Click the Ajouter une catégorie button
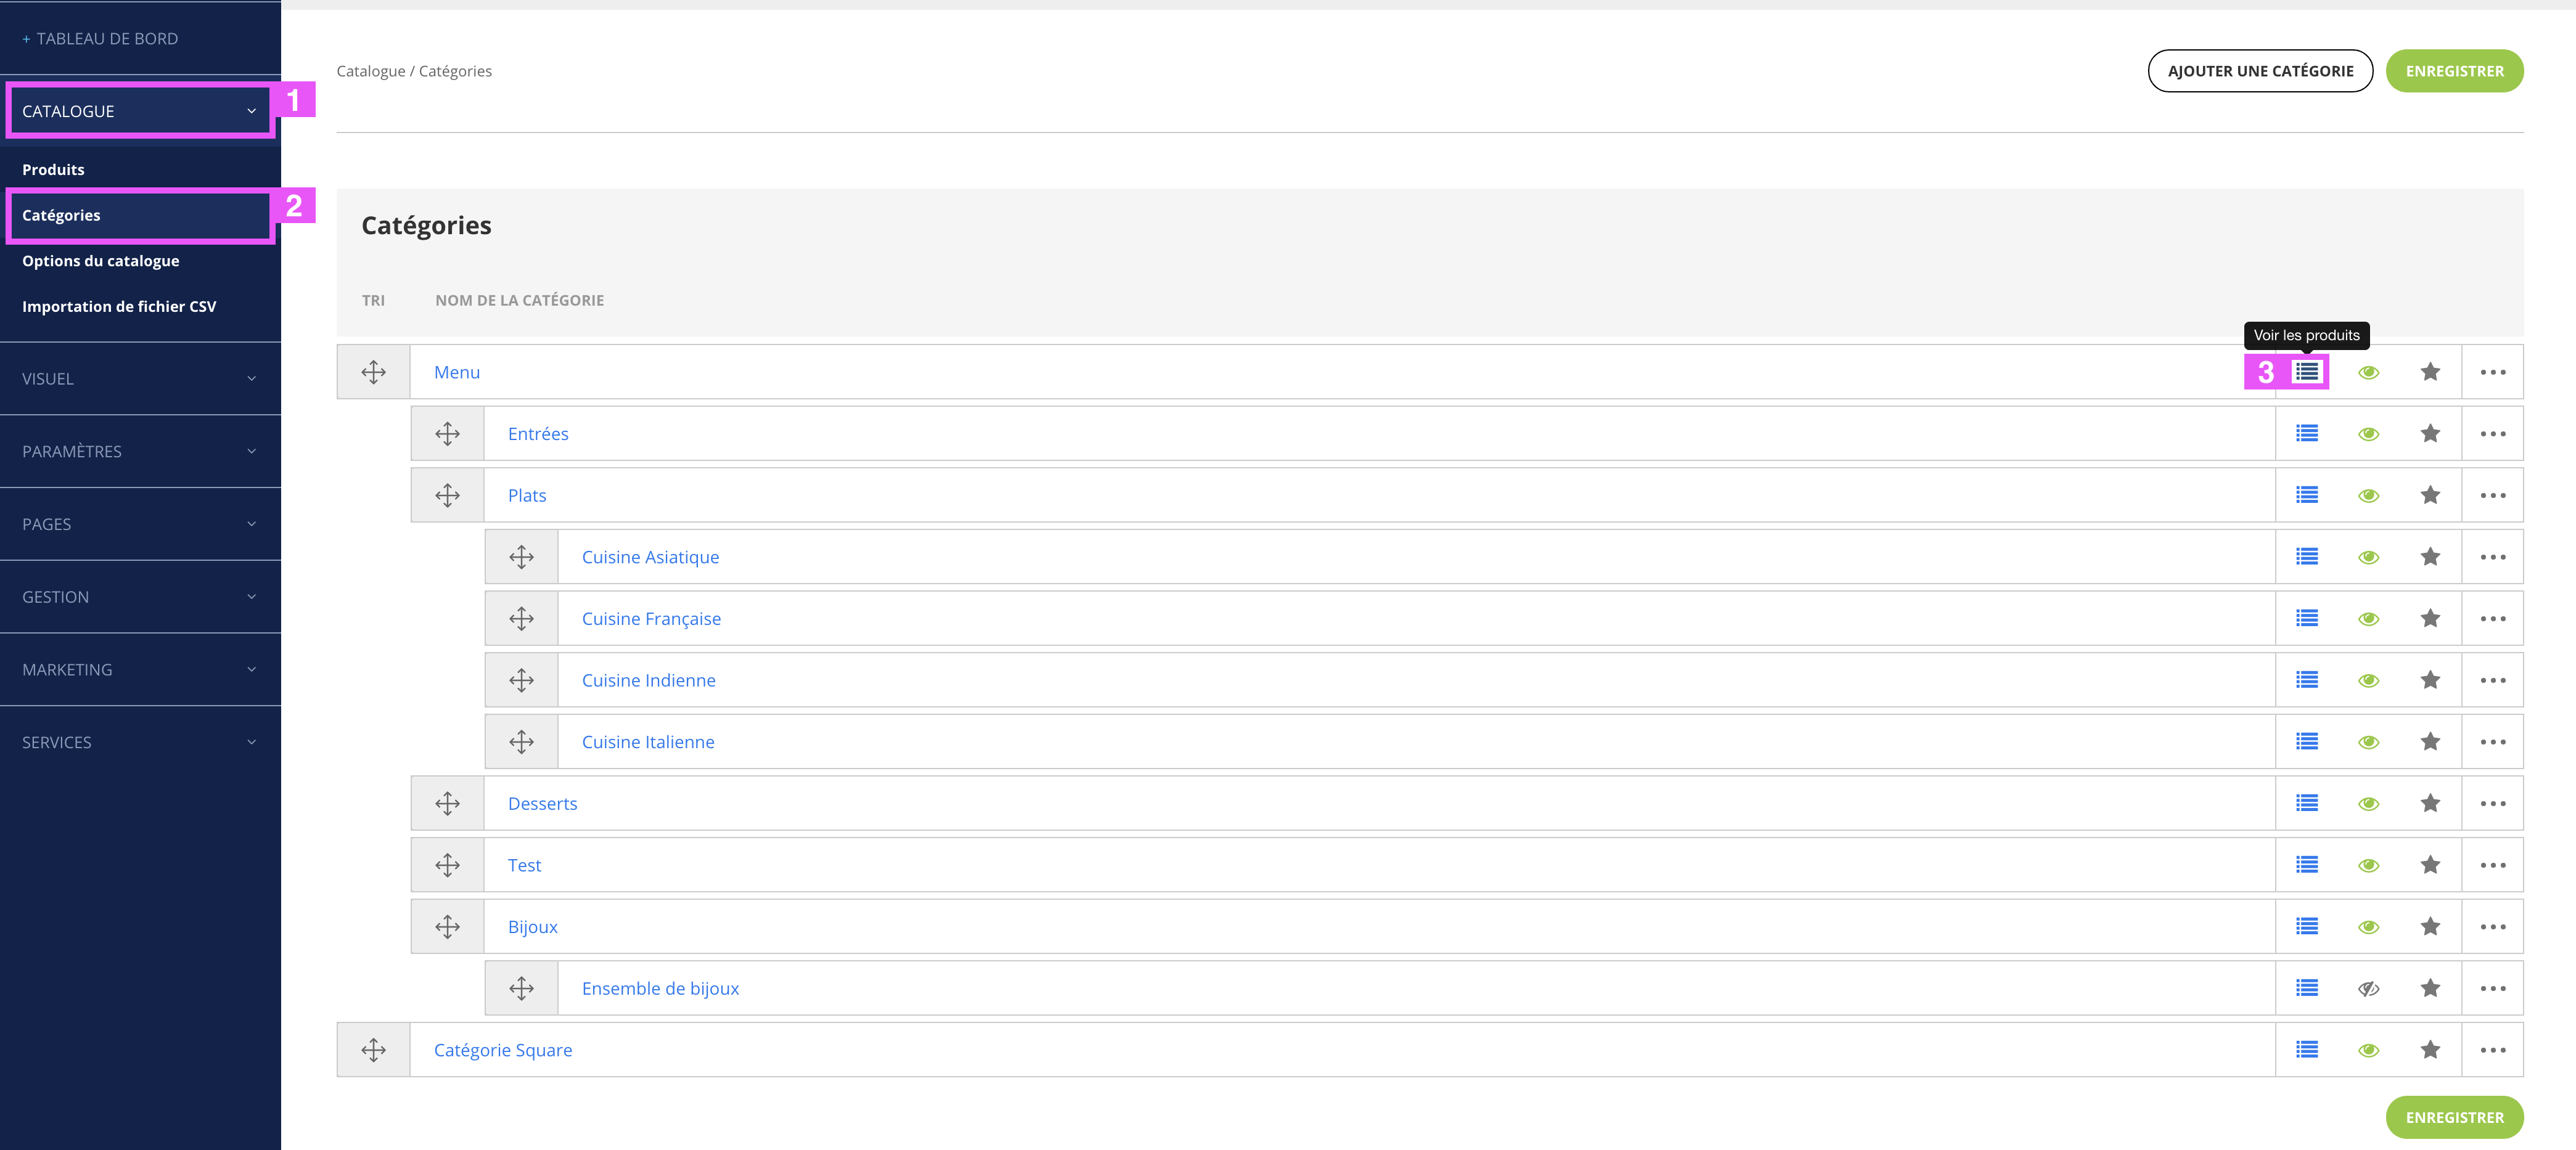This screenshot has height=1150, width=2576. (x=2260, y=71)
